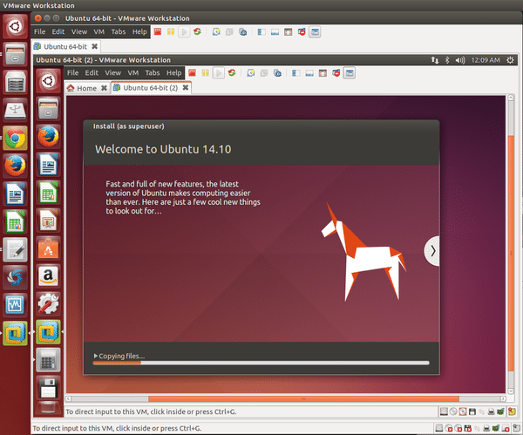
Task: Click the thumbnail bar icon in outer VMware toolbar
Action: pyautogui.click(x=275, y=32)
